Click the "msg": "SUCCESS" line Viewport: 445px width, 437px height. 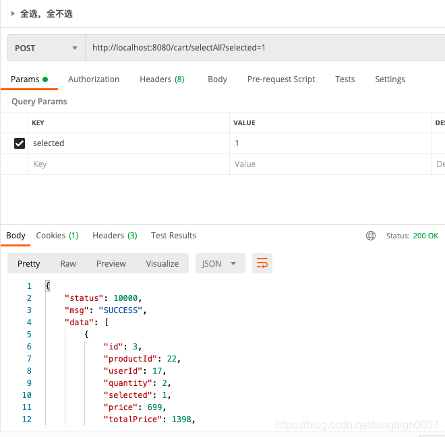(x=105, y=310)
